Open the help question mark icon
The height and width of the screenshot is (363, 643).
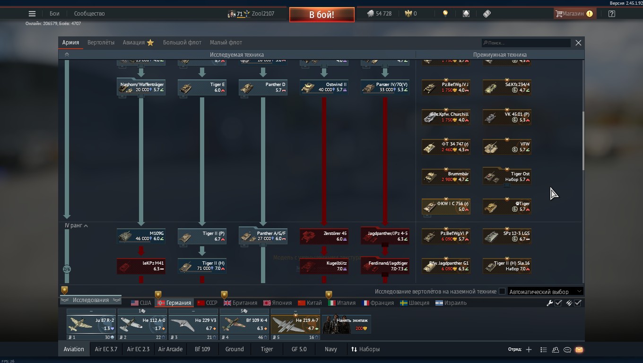click(612, 14)
